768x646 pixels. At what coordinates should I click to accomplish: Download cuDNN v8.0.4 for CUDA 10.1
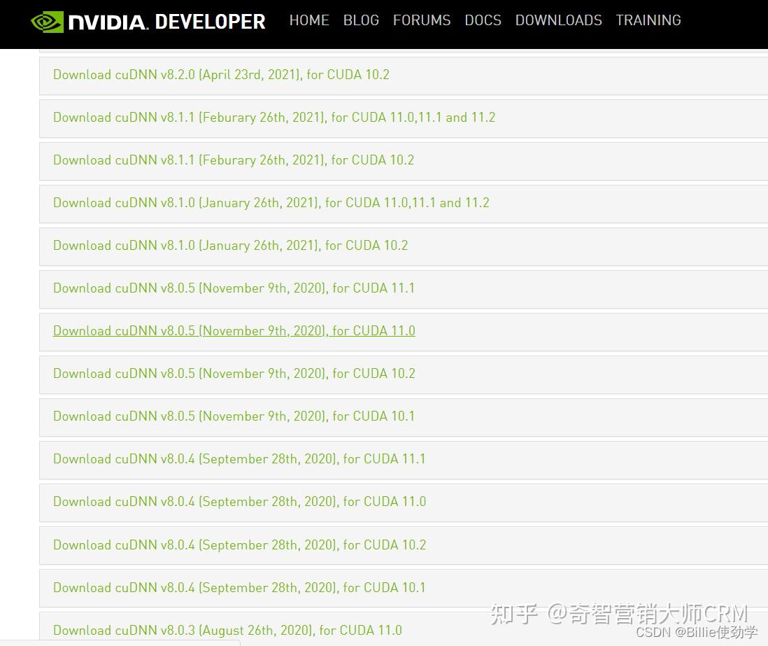[239, 588]
